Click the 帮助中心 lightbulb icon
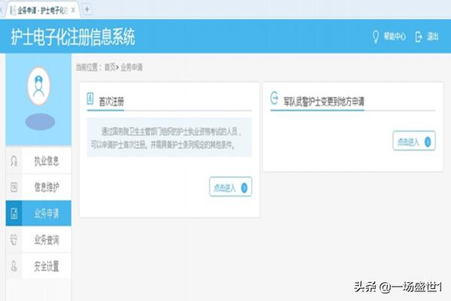This screenshot has width=451, height=301. 377,36
